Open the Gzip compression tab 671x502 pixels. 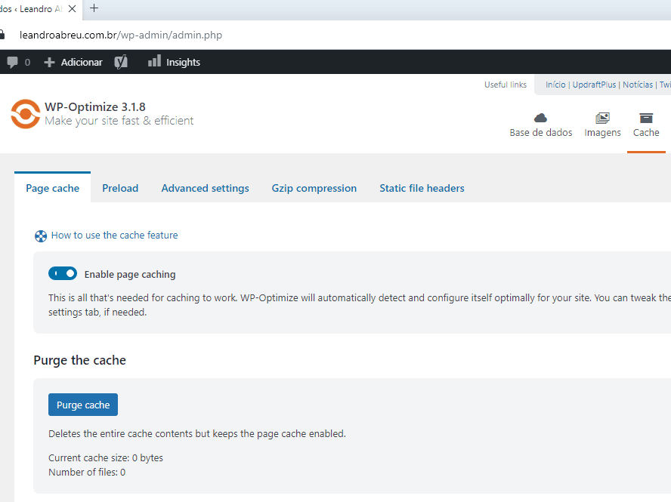click(x=314, y=188)
